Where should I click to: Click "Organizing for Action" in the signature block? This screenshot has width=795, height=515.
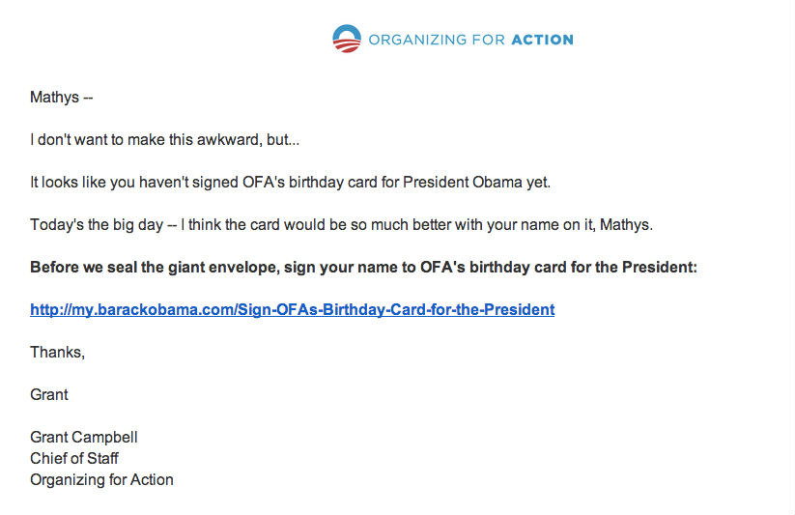tap(101, 480)
